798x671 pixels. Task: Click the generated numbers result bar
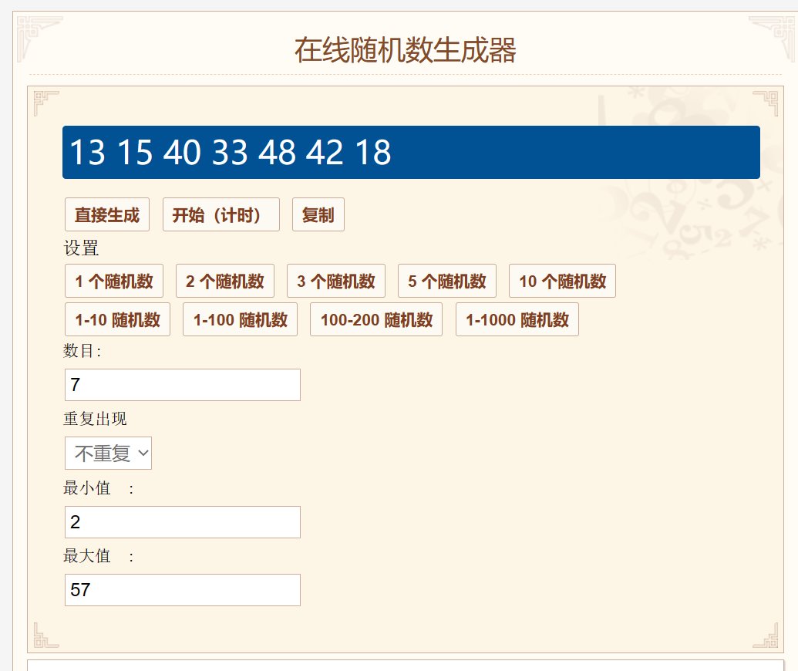[x=411, y=152]
